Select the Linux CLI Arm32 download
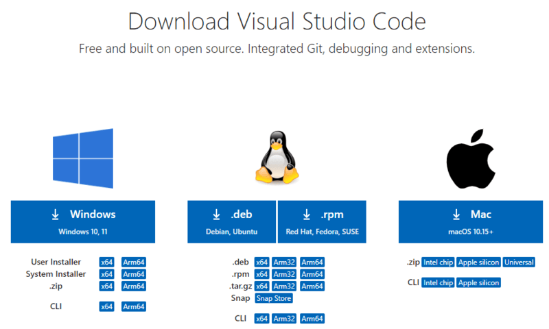The image size is (549, 329). pos(284,319)
